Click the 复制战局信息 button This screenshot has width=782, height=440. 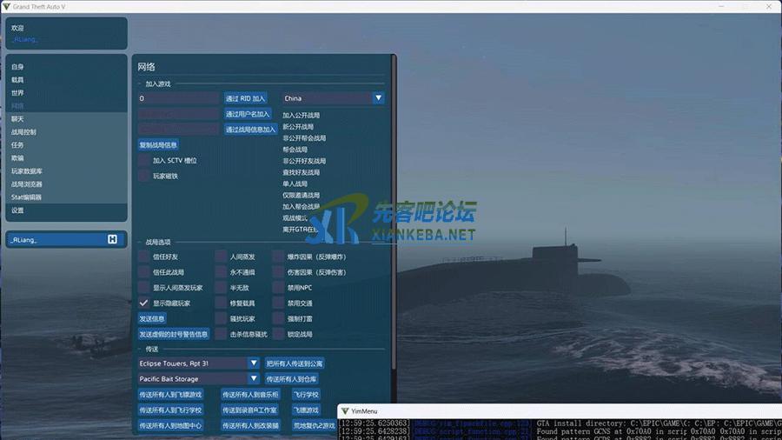coord(158,145)
